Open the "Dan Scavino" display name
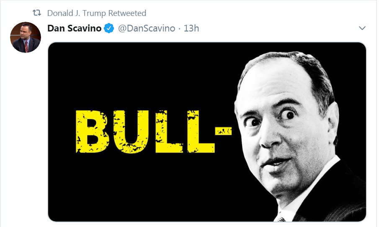The image size is (379, 227). tap(75, 29)
